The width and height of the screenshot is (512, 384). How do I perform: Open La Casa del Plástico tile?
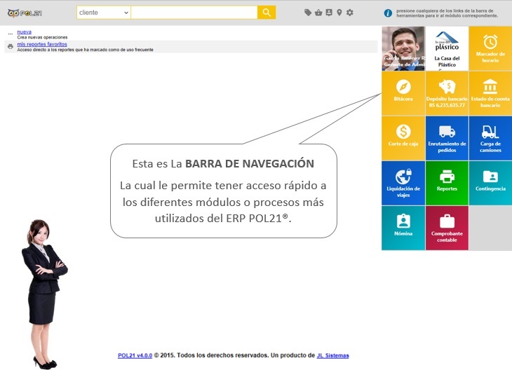point(447,48)
